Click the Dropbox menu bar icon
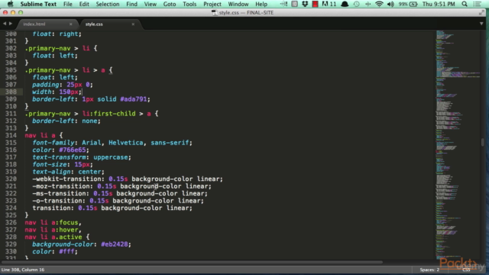This screenshot has height=275, width=489. point(305,4)
